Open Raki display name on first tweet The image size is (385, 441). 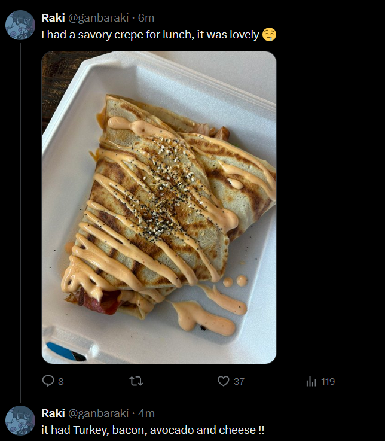click(53, 18)
